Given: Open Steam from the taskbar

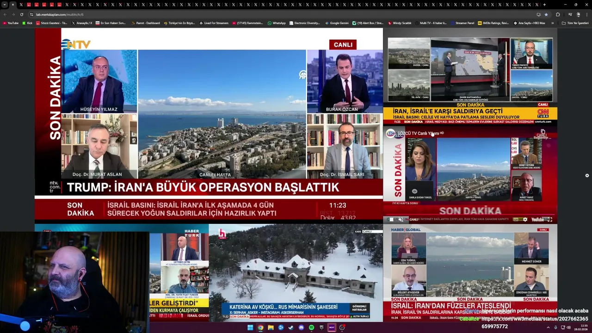Looking at the screenshot, I should click(291, 327).
